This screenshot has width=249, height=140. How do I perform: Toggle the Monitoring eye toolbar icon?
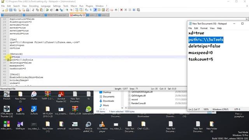(116, 10)
